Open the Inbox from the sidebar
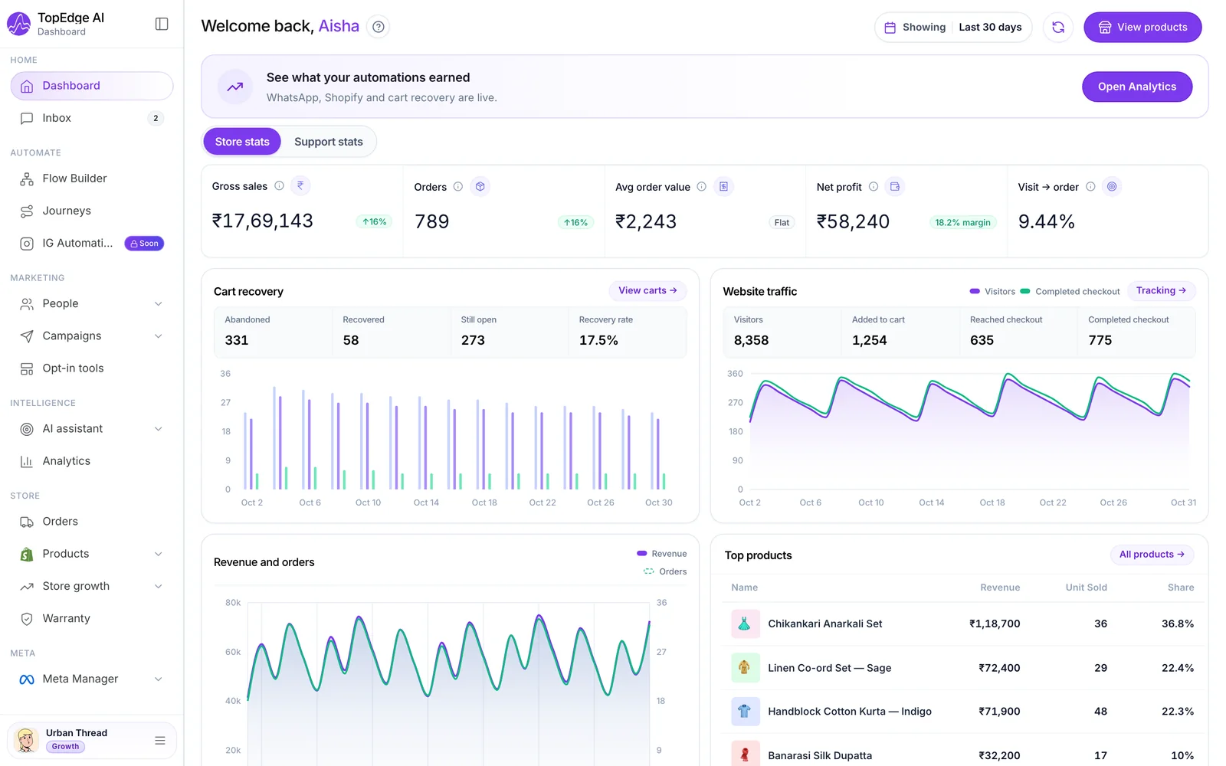The image size is (1226, 766). [92, 118]
